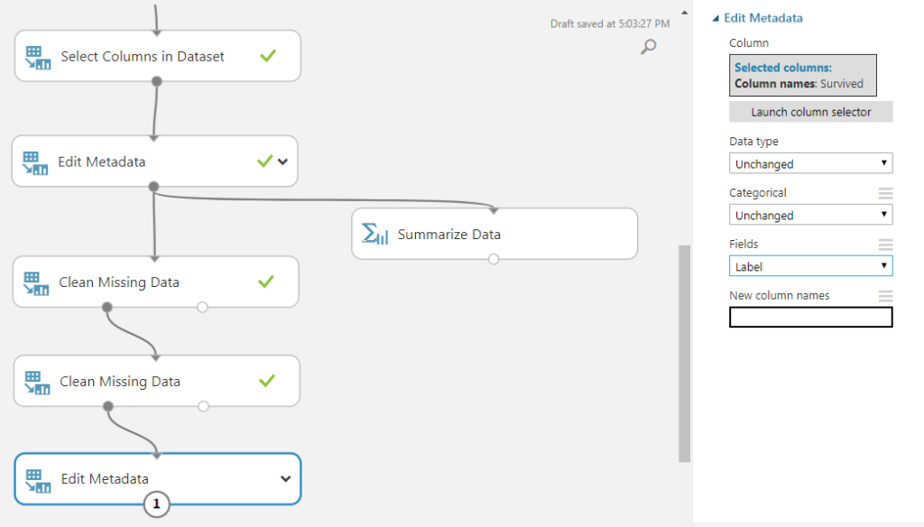Click the lower Clean Missing Data module icon
Screen dimensions: 924x527
click(x=36, y=382)
